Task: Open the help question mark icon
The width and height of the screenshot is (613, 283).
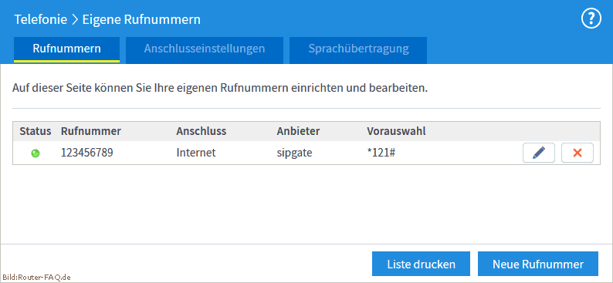Action: [x=591, y=19]
